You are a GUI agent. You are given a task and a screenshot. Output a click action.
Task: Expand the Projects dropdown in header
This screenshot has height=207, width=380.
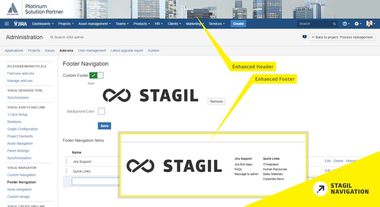click(x=66, y=24)
